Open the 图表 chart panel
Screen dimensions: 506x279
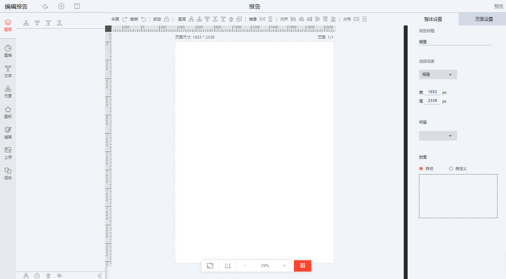8,51
